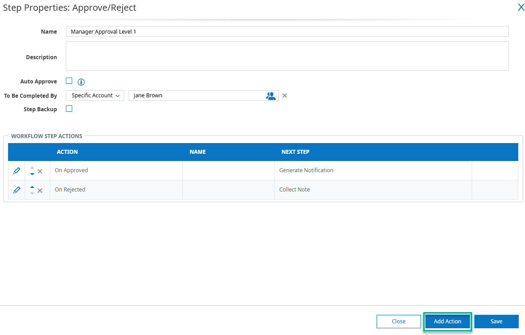
Task: View the Auto Approve info tooltip icon
Action: 81,82
